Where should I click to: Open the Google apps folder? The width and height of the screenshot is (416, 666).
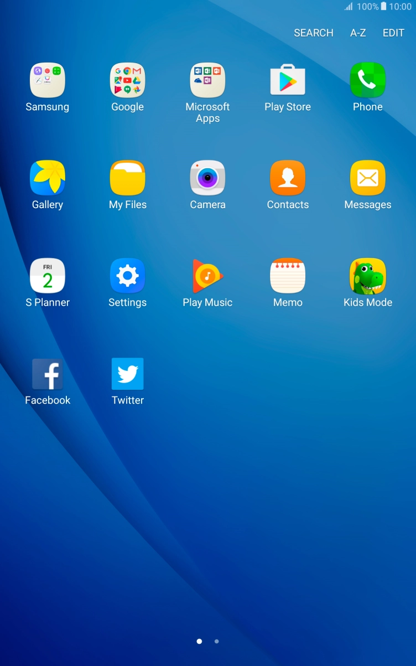click(127, 81)
